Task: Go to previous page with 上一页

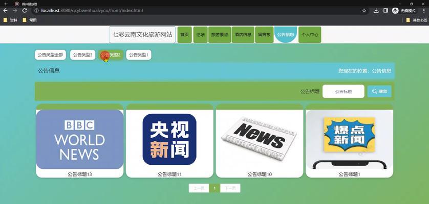Action: click(199, 188)
